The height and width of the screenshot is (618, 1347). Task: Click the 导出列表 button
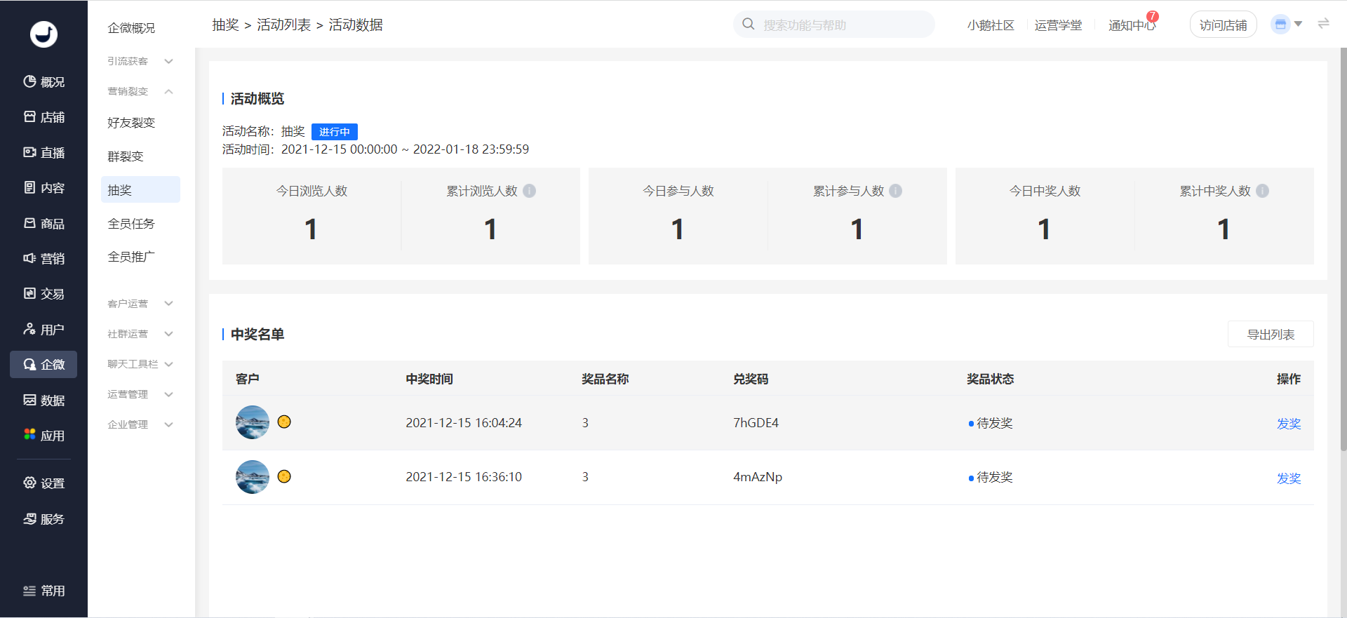click(x=1271, y=335)
